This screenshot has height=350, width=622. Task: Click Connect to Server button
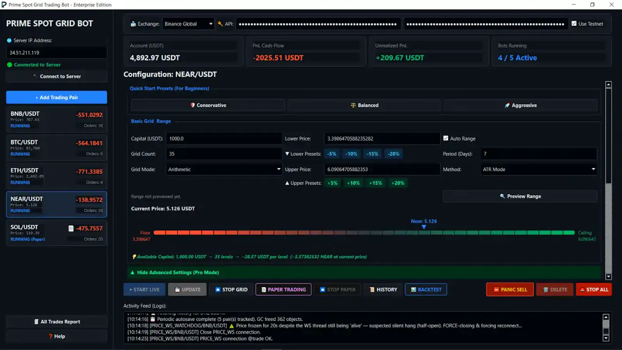coord(56,76)
